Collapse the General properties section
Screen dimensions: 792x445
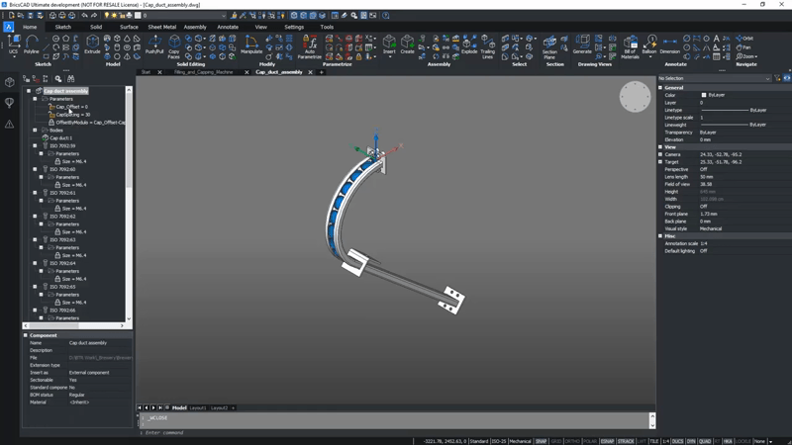click(660, 88)
